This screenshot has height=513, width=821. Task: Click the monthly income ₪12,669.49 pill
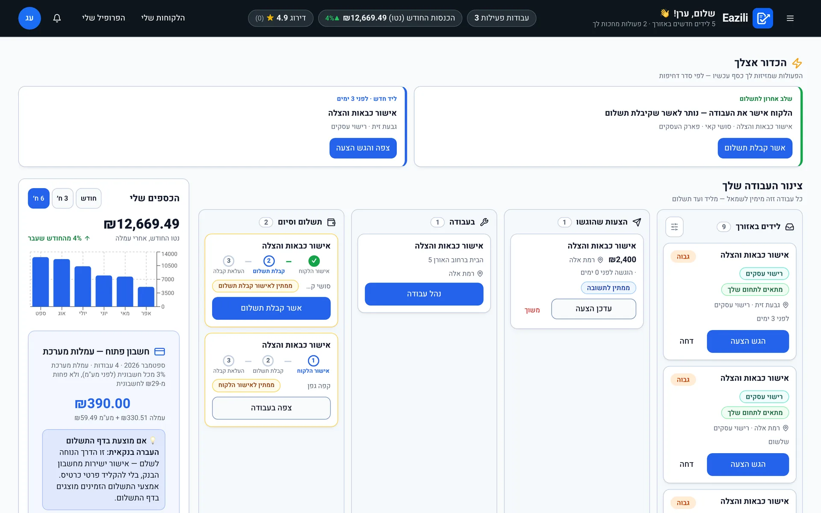pyautogui.click(x=390, y=18)
